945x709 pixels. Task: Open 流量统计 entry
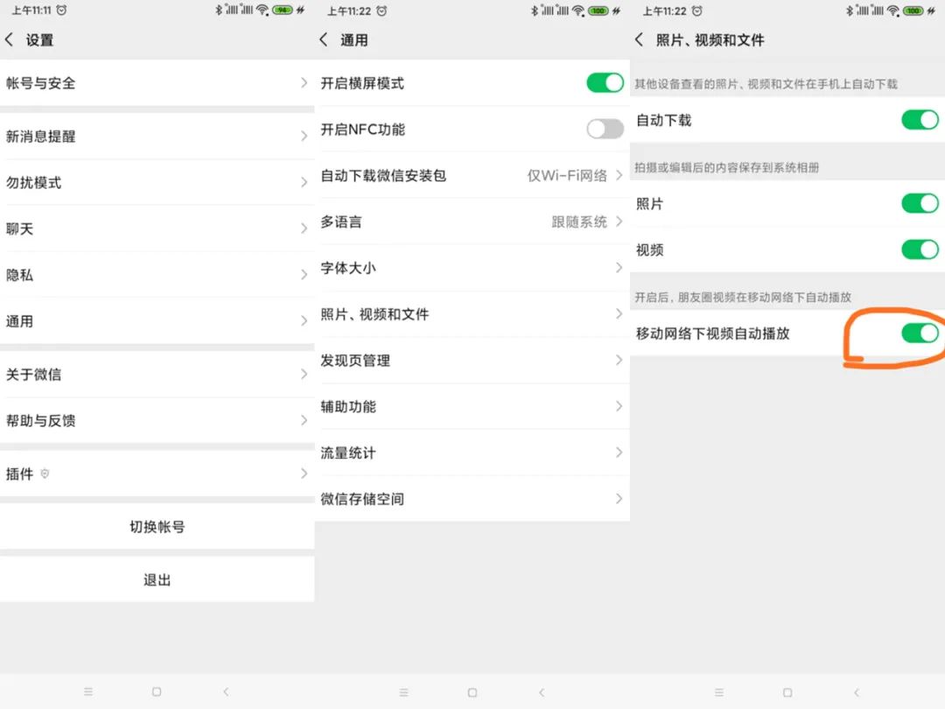point(472,453)
